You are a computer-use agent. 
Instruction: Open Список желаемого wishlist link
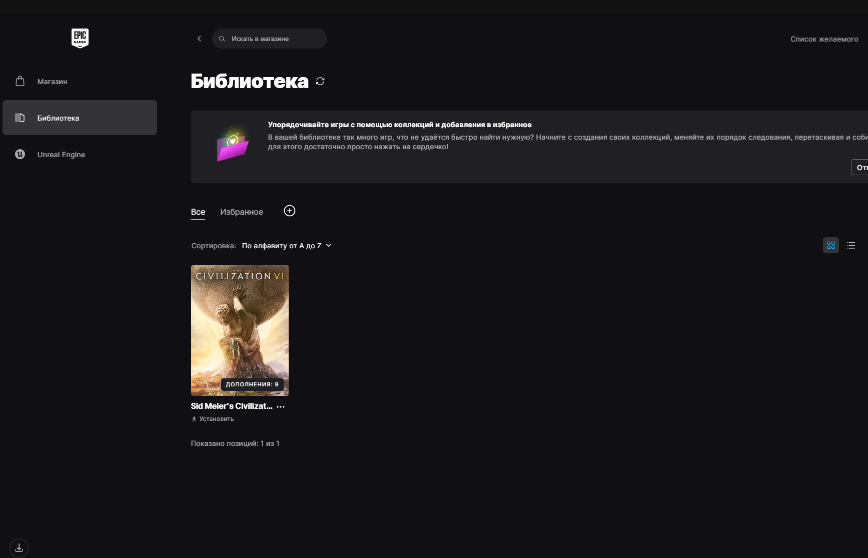pos(824,39)
